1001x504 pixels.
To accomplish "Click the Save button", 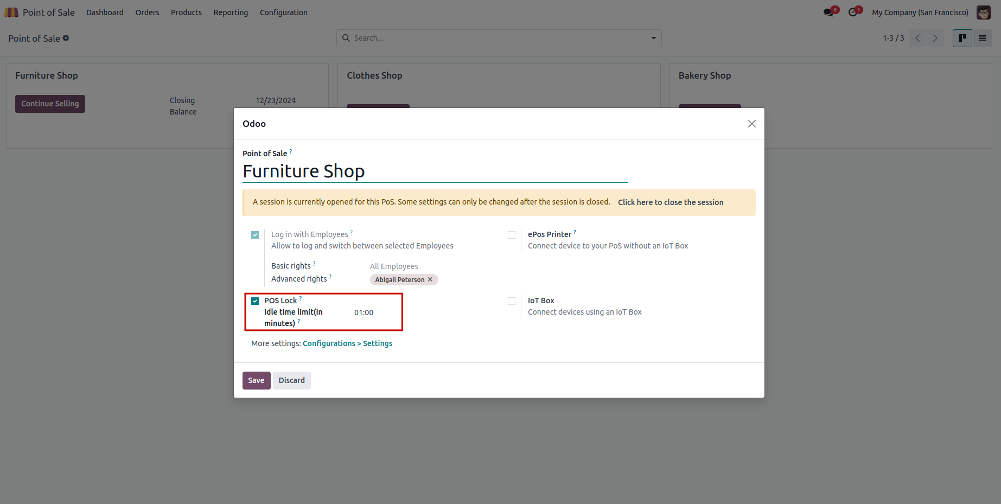I will pyautogui.click(x=256, y=380).
